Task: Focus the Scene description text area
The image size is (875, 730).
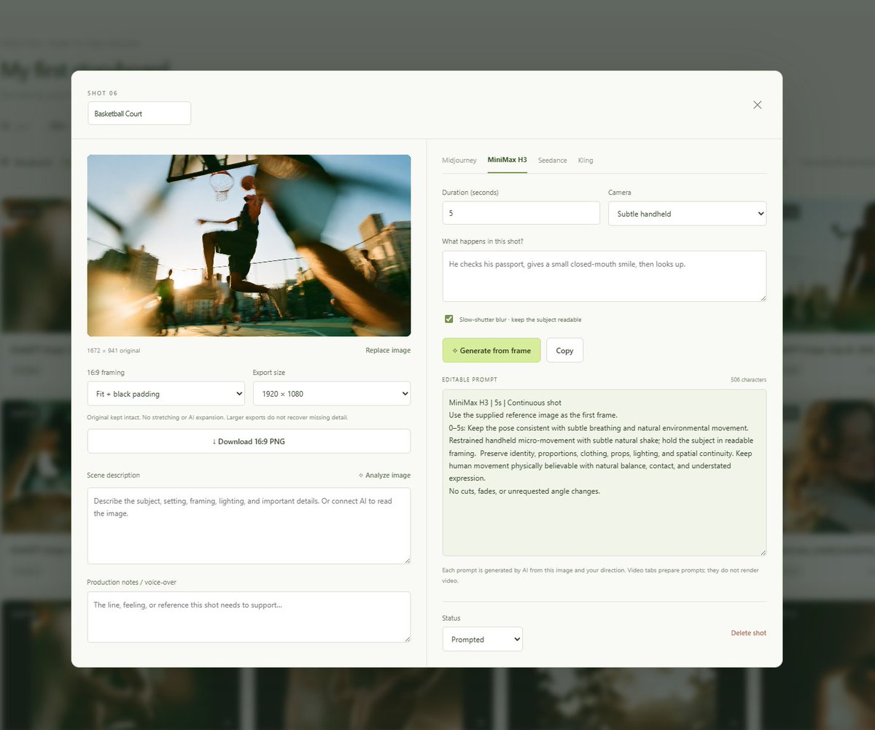Action: tap(249, 526)
